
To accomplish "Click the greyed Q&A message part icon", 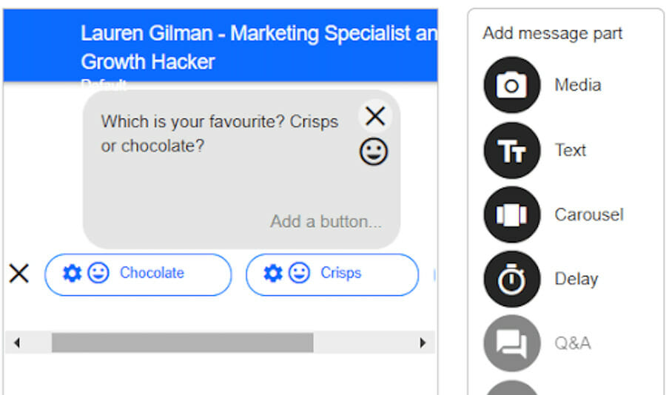I will point(512,343).
